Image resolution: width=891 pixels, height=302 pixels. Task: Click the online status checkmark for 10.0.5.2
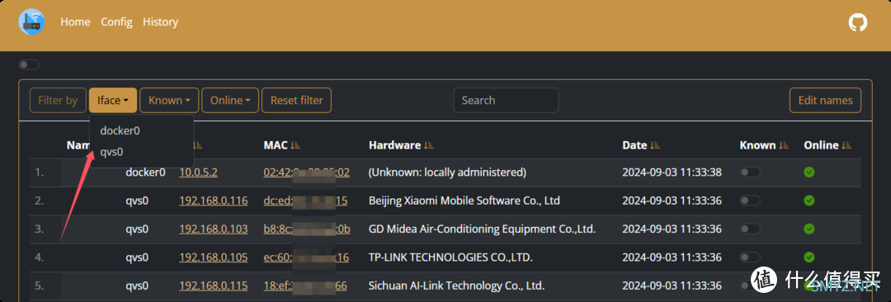pyautogui.click(x=809, y=172)
